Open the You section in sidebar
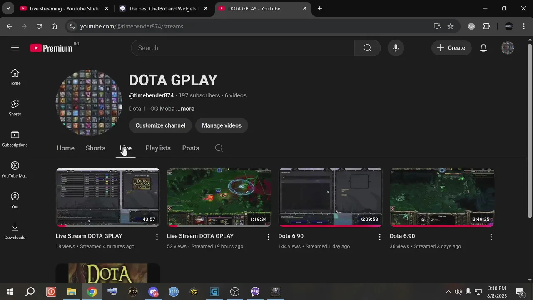The width and height of the screenshot is (533, 300). pos(15,200)
